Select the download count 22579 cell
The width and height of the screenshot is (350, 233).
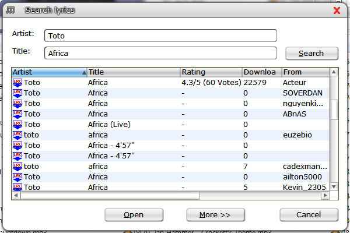(255, 83)
